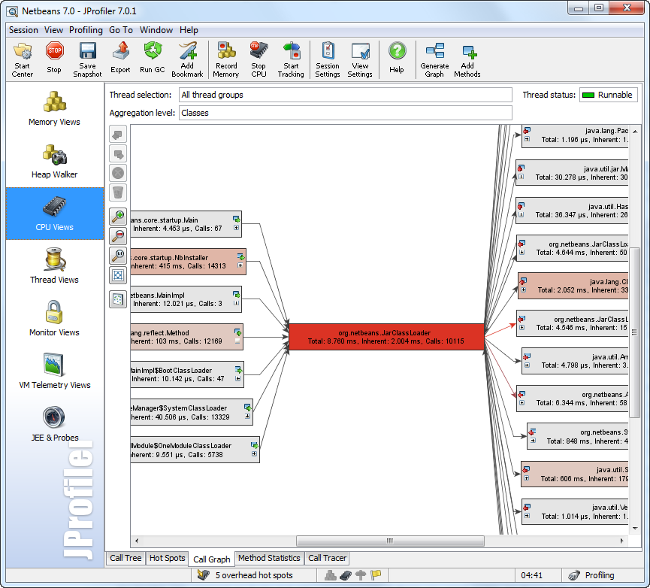The height and width of the screenshot is (588, 650).
Task: Click Save Snapshot in the toolbar
Action: tap(87, 59)
